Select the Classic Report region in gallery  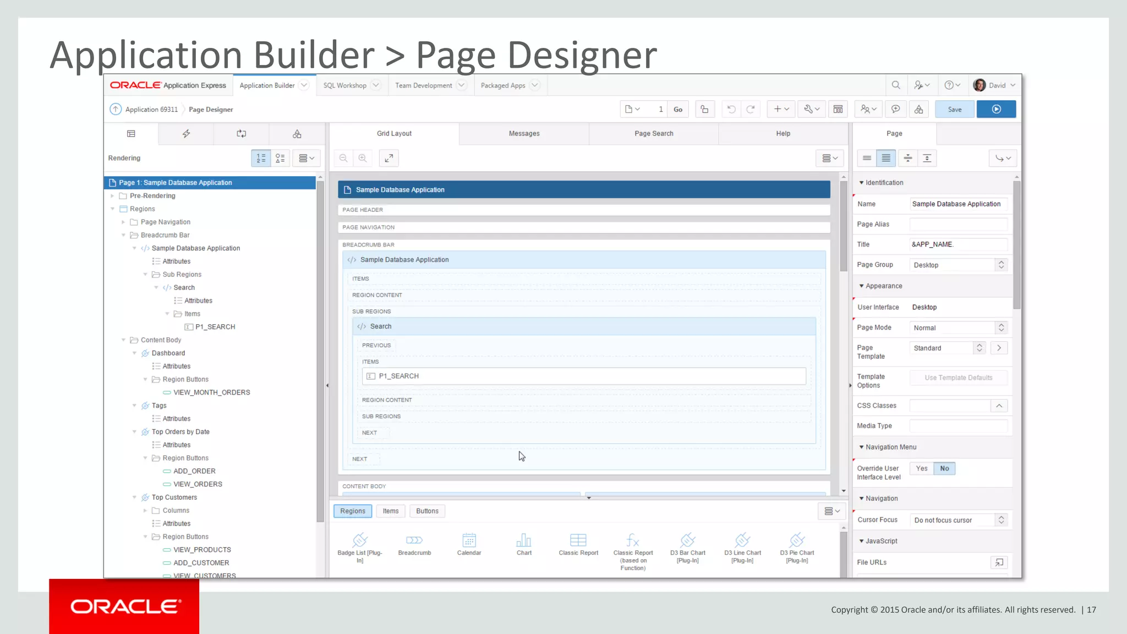click(578, 544)
